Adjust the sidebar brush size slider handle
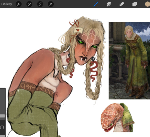The image size is (150, 137). (x=2, y=116)
